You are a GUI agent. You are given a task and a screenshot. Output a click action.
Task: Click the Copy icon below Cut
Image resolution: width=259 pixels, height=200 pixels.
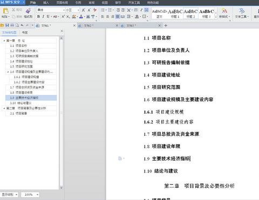[13, 17]
